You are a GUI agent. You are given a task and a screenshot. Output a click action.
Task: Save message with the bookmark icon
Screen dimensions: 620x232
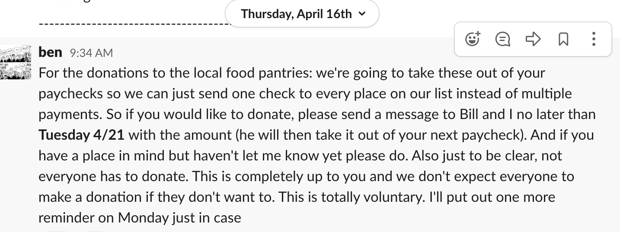pyautogui.click(x=563, y=39)
